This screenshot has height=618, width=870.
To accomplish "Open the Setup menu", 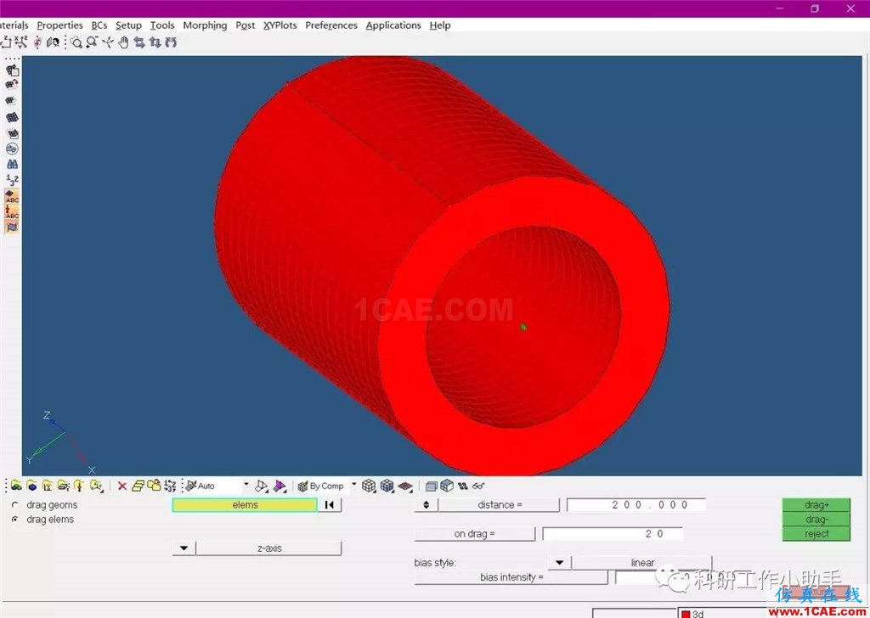I will [x=128, y=25].
